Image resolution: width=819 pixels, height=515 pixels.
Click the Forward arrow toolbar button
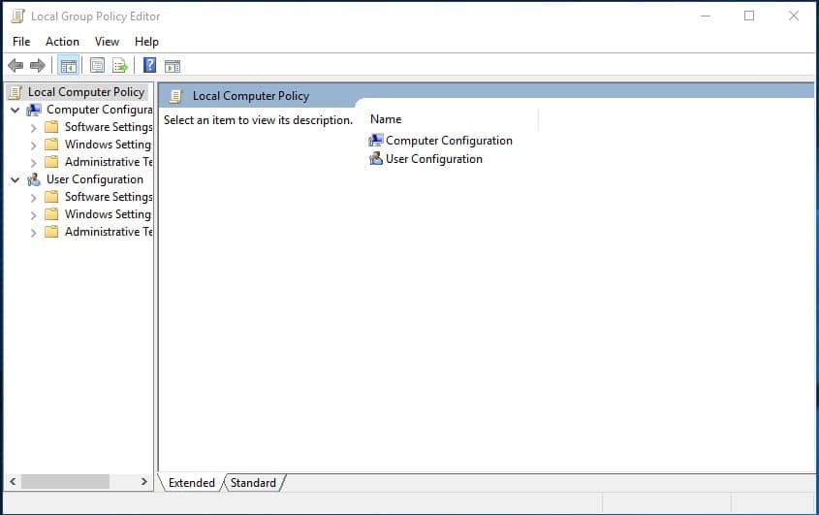point(38,65)
